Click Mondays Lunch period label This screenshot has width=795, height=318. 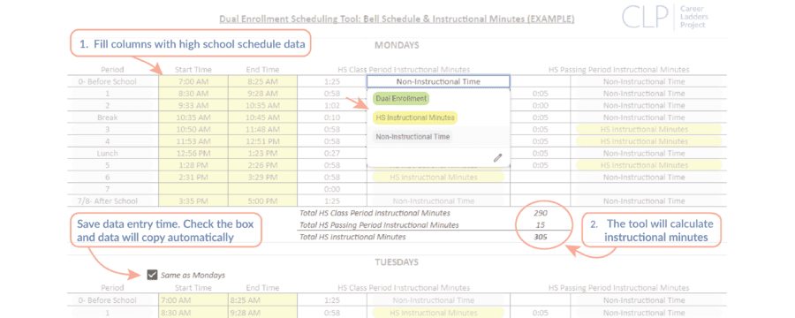(108, 153)
